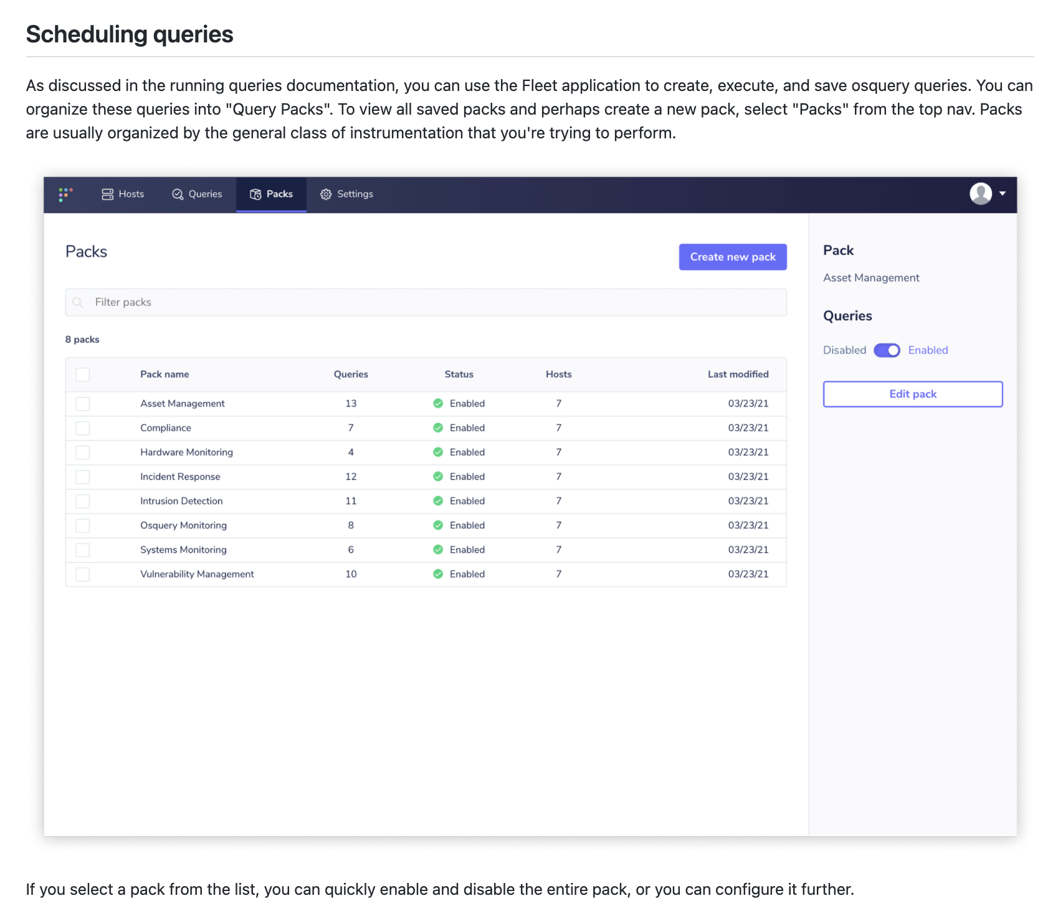1058x921 pixels.
Task: Click the enabled icon for Incident Response
Action: point(439,477)
